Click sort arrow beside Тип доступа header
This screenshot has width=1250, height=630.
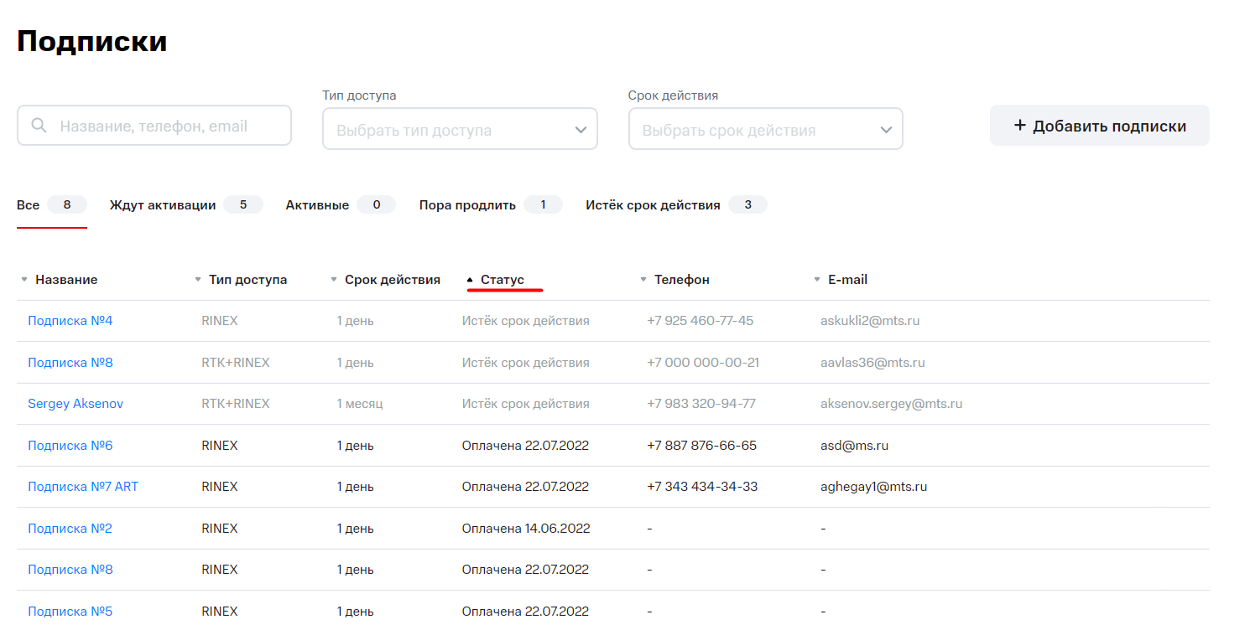(x=198, y=280)
